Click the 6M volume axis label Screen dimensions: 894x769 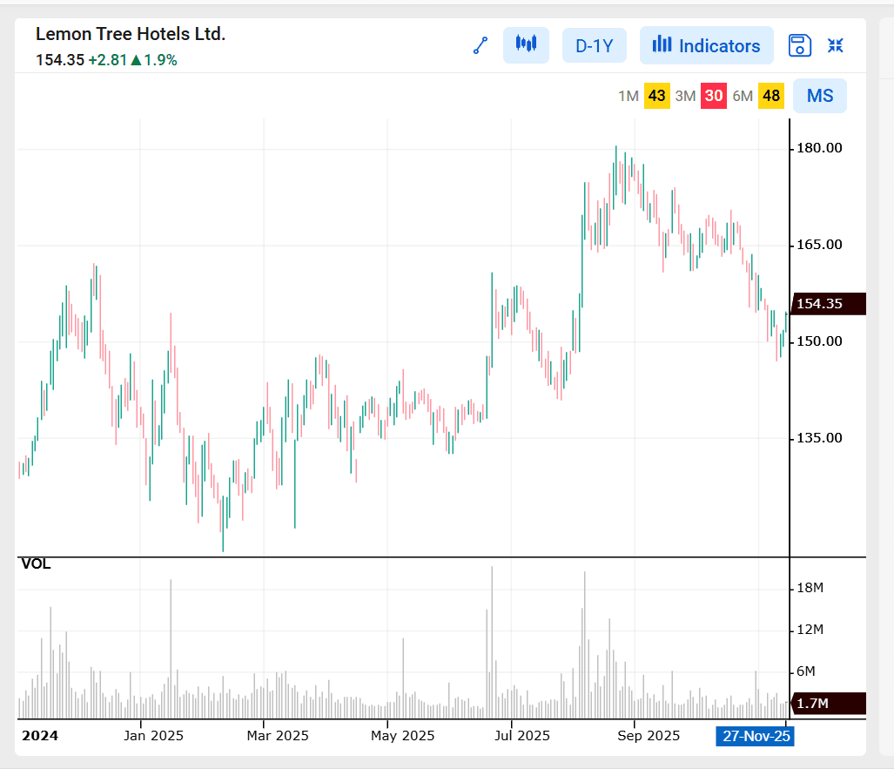click(805, 671)
